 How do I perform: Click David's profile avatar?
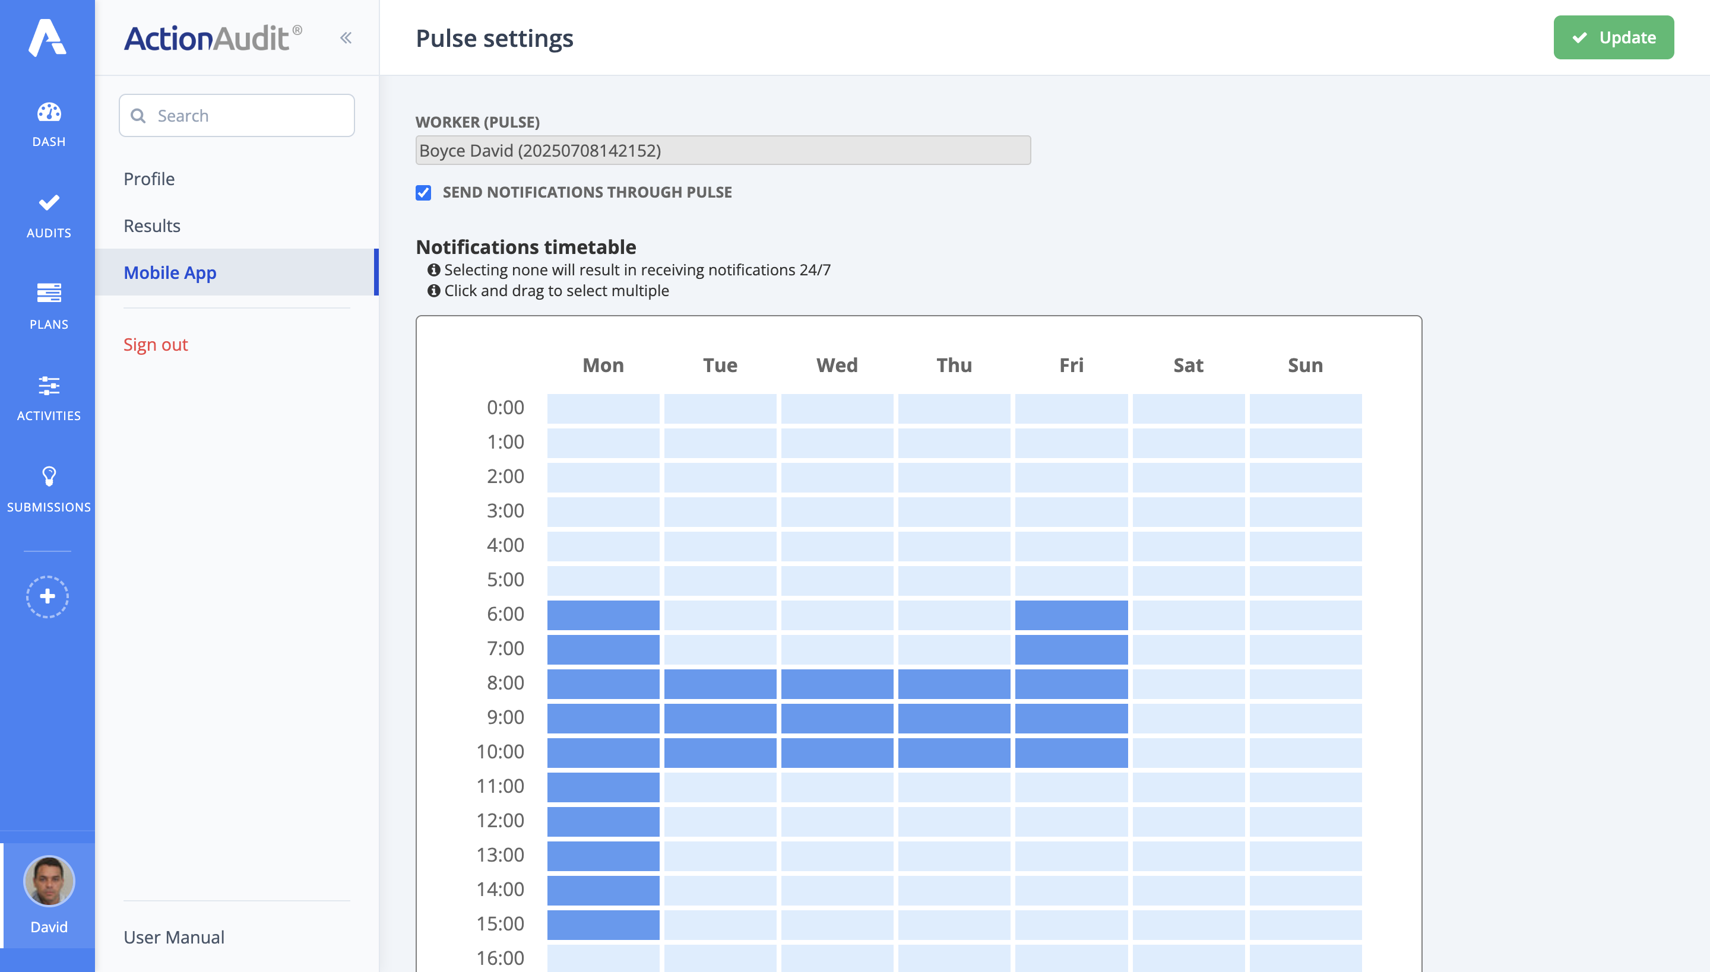click(49, 881)
